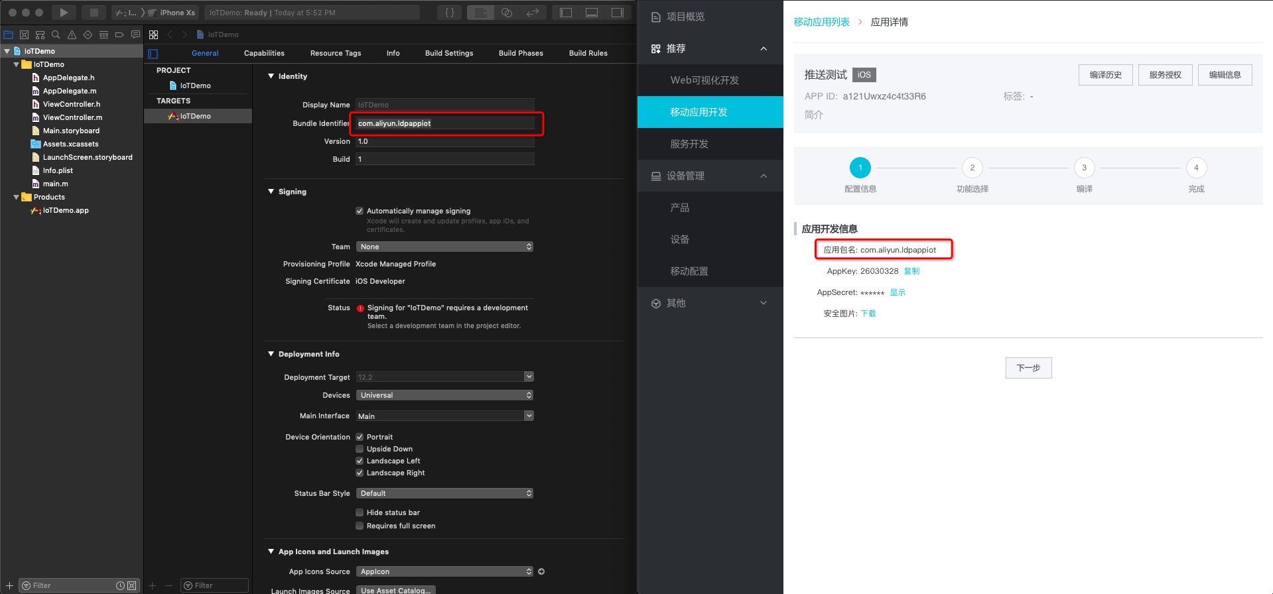Viewport: 1273px width, 594px height.
Task: Collapse 设备管理 menu in sidebar
Action: [764, 176]
